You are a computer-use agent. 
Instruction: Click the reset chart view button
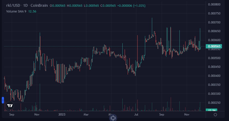(x=113, y=118)
